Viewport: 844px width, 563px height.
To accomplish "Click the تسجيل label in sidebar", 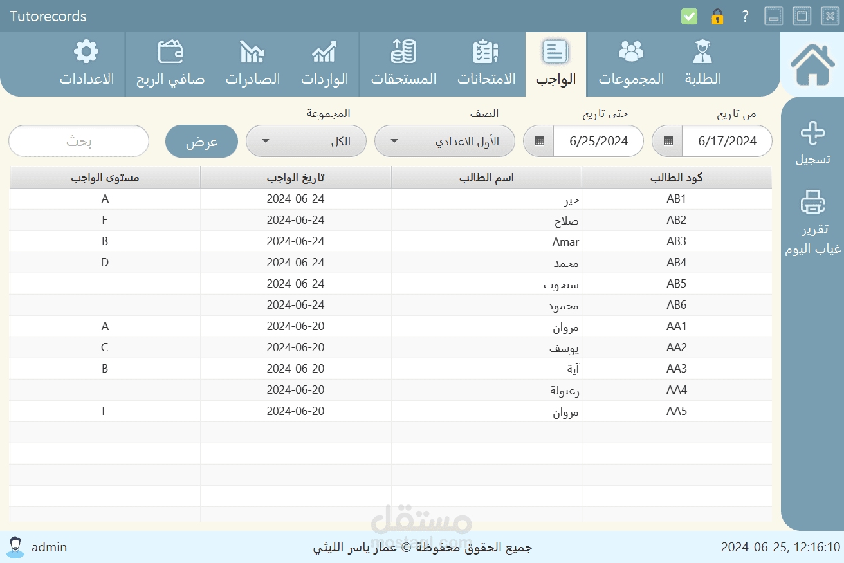I will 812,160.
